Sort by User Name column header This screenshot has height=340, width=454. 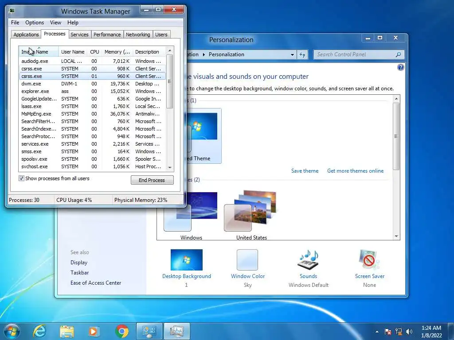coord(73,52)
